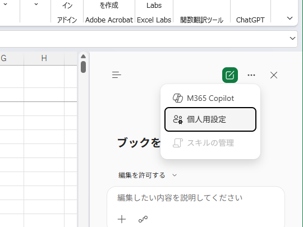Click the 個人用設定 people-gear icon
The width and height of the screenshot is (303, 227).
(x=177, y=119)
